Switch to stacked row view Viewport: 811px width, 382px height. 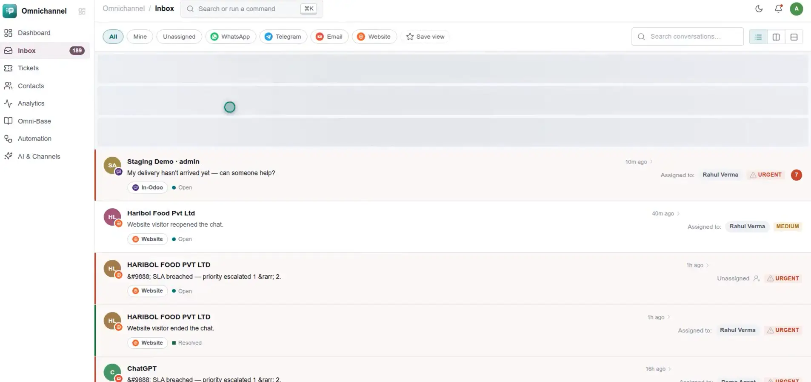pyautogui.click(x=794, y=37)
